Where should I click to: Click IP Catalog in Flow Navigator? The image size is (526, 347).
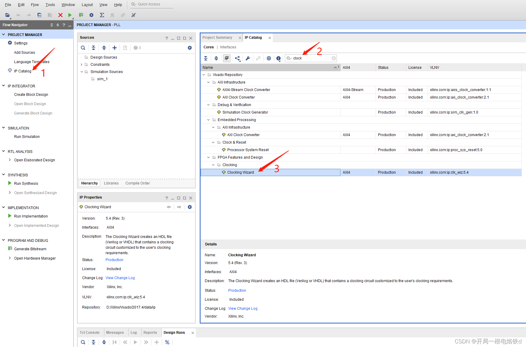pos(23,71)
